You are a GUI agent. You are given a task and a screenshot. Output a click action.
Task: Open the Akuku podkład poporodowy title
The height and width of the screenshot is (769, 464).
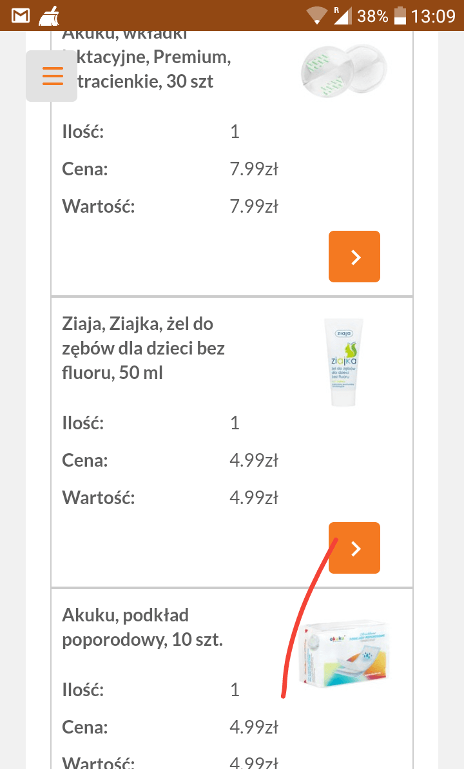pos(142,627)
